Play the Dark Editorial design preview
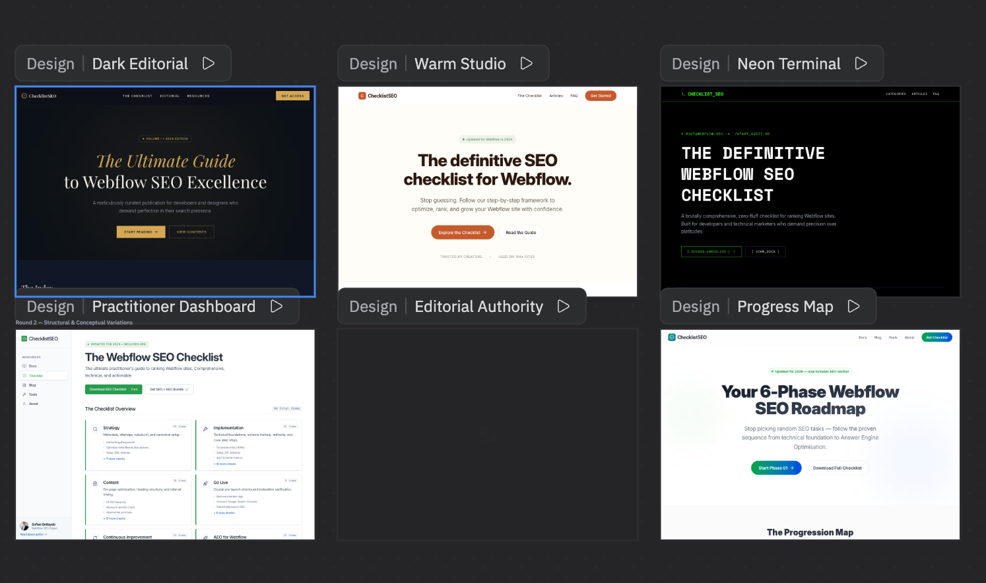Screen dimensions: 986x583 click(209, 63)
